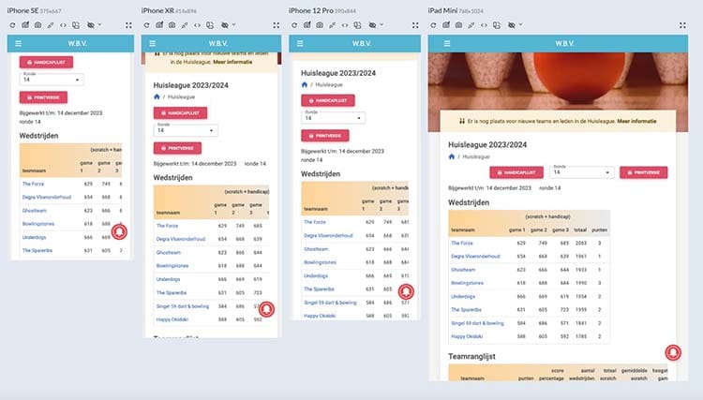Click the home breadcrumb icon in iPhone XR pane

157,96
